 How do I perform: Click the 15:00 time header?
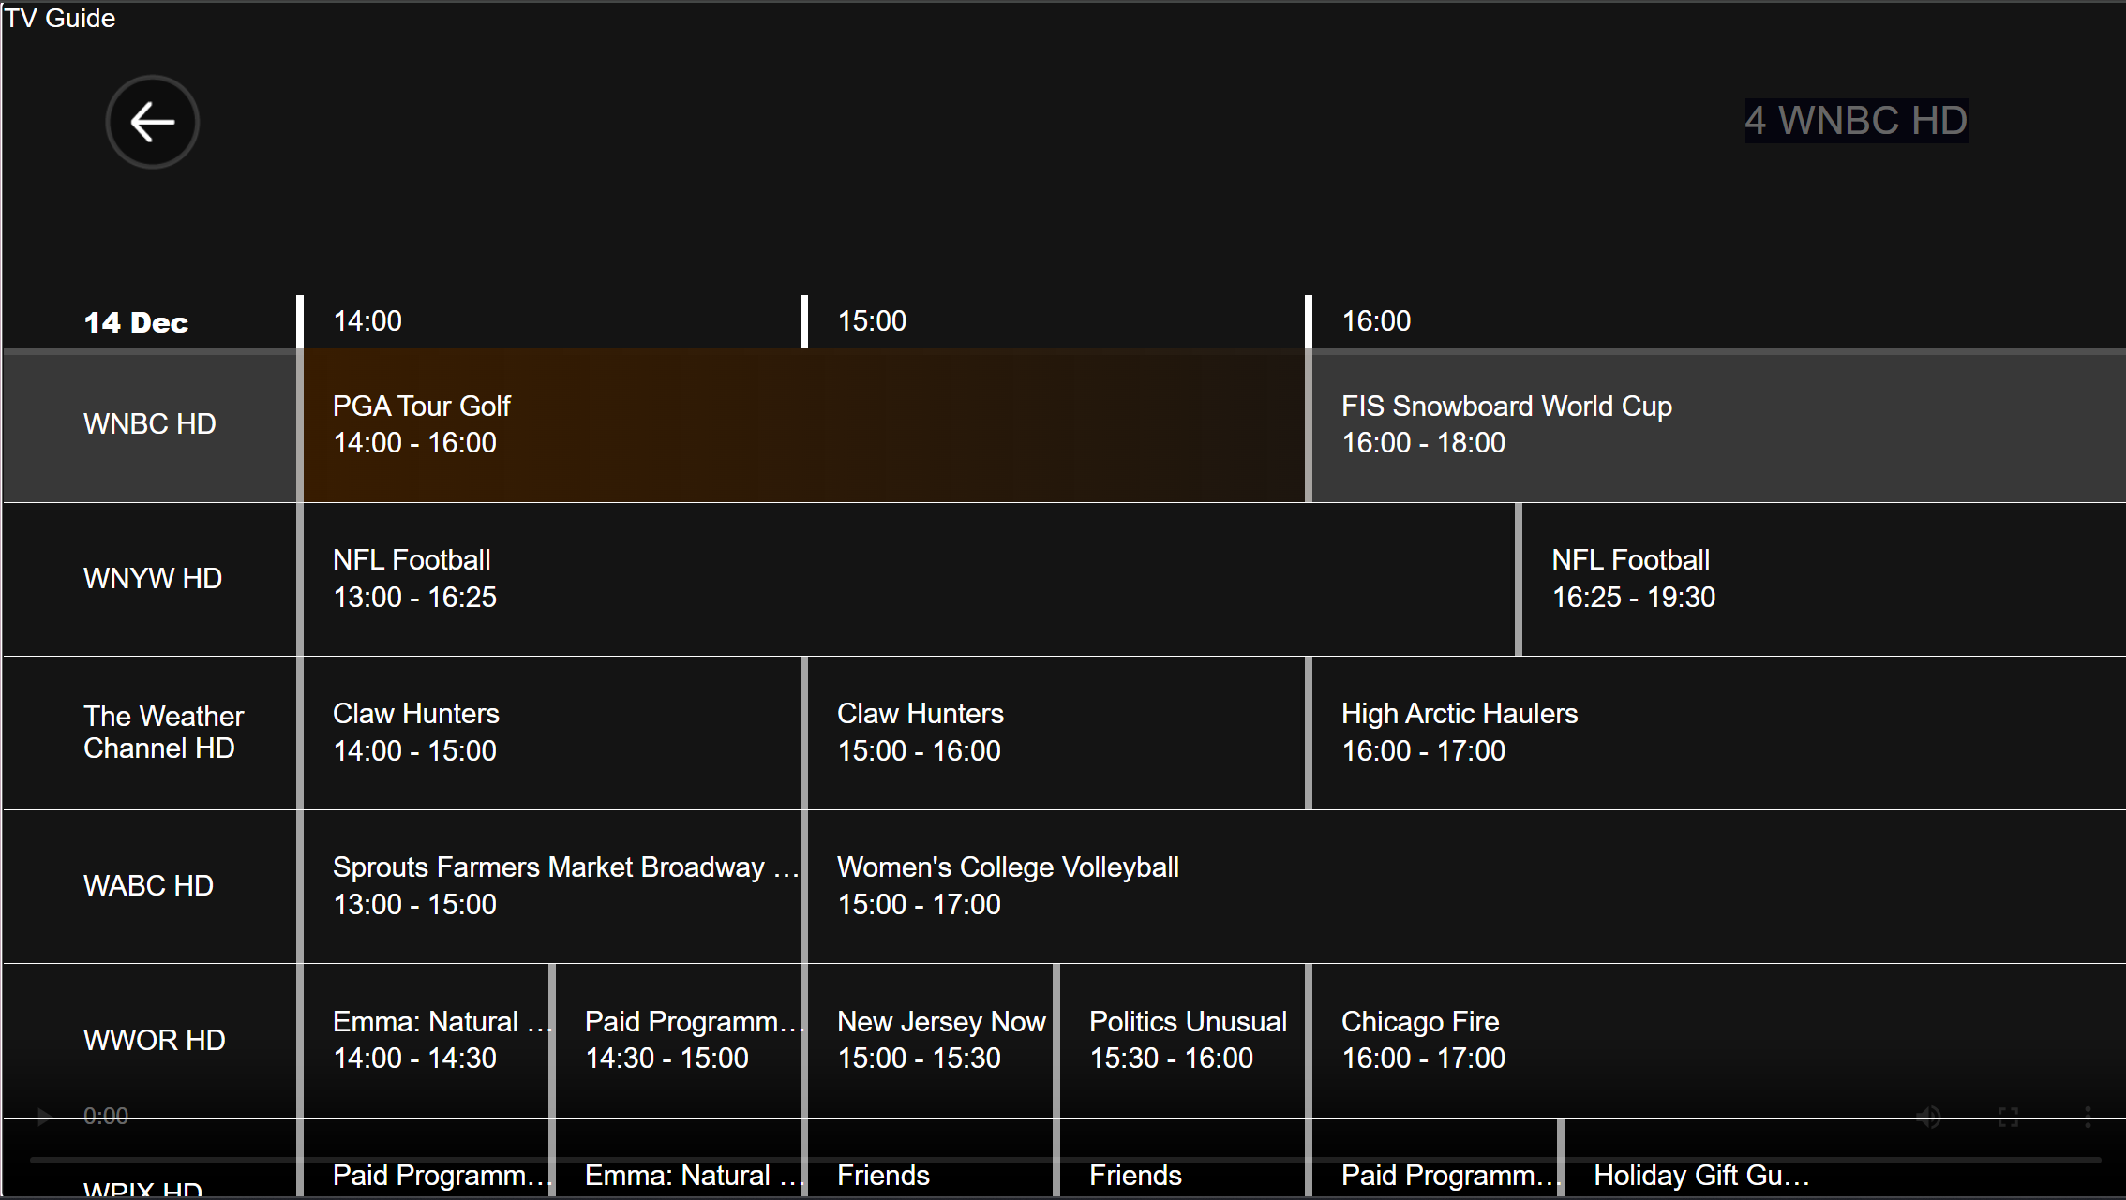(x=872, y=321)
